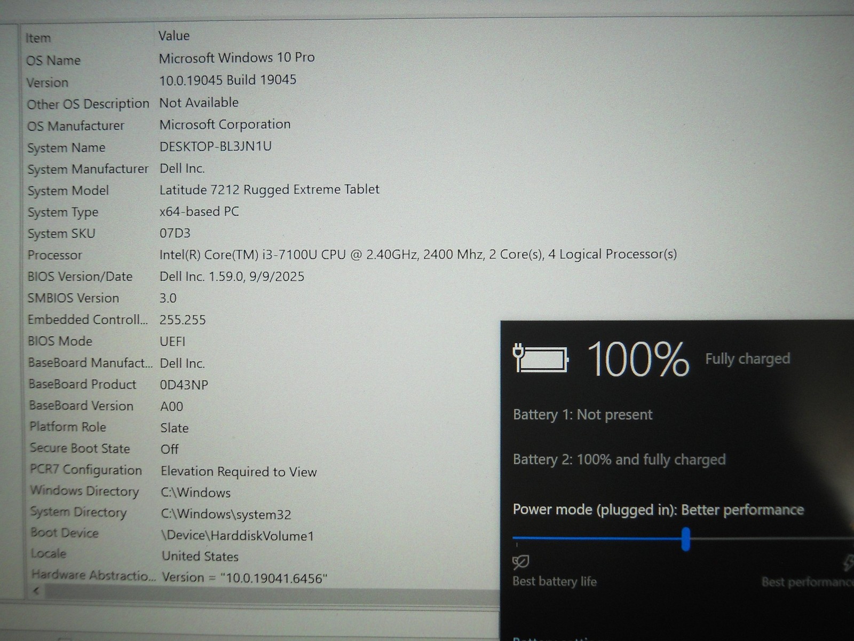Viewport: 854px width, 641px height.
Task: Select the Intel Core i3-7100U processor value
Action: pos(418,254)
